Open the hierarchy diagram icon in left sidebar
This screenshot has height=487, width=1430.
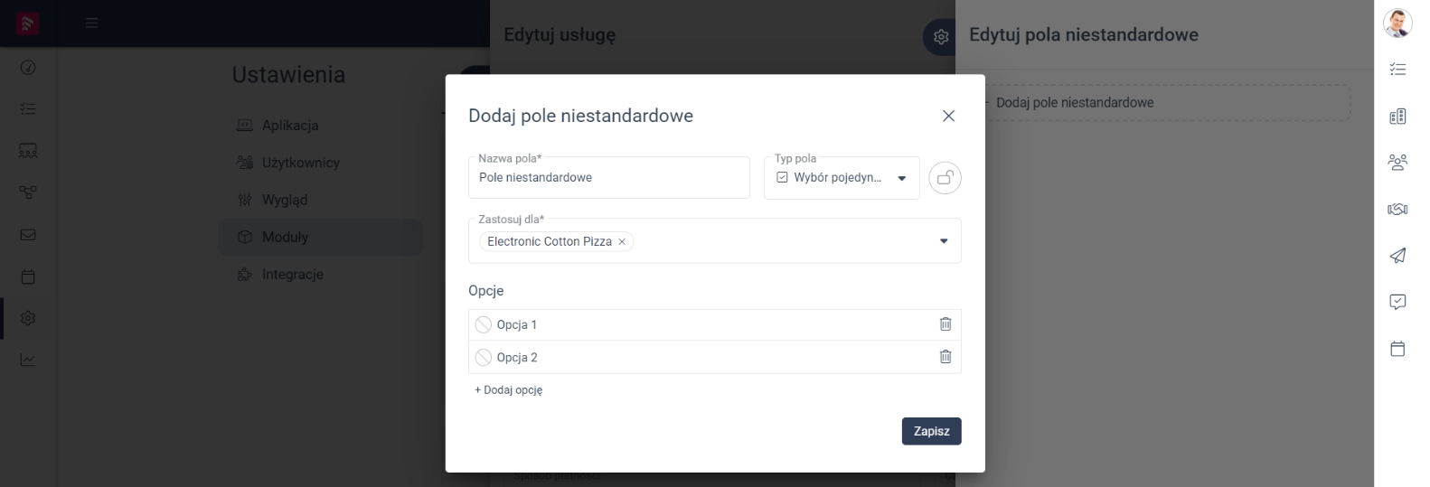28,192
